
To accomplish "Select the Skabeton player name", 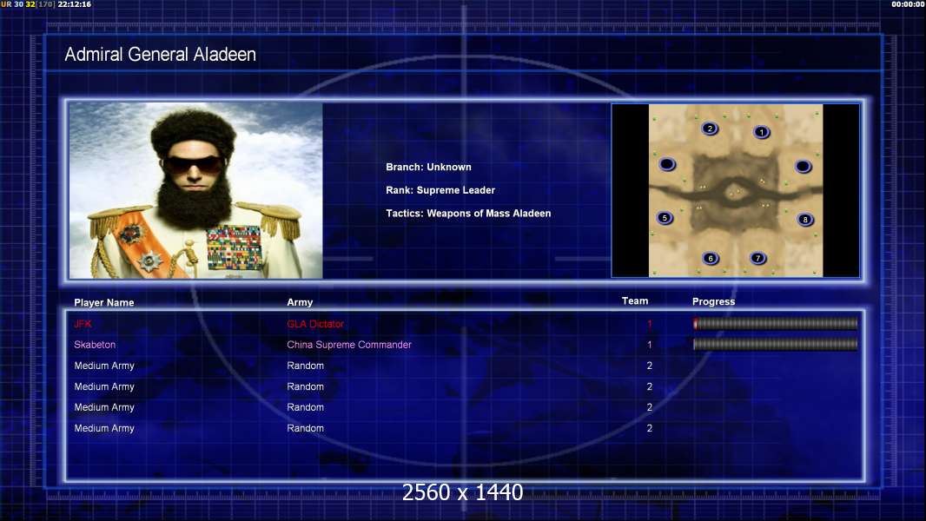I will (95, 345).
